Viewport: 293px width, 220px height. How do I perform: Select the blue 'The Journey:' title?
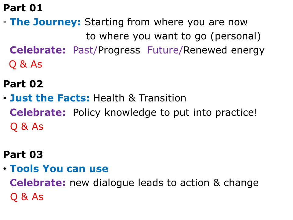pos(45,22)
